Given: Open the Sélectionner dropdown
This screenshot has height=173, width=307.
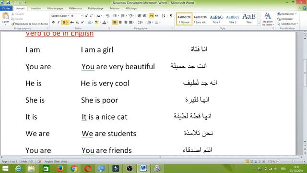Looking at the screenshot, I should pos(288,24).
